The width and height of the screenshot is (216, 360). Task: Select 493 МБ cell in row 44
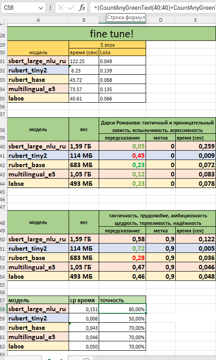[84, 184]
